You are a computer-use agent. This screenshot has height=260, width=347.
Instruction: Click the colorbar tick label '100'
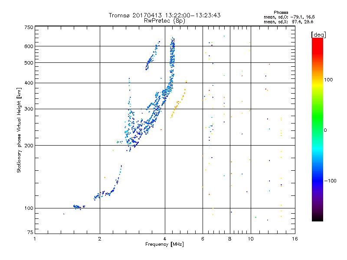(x=328, y=80)
